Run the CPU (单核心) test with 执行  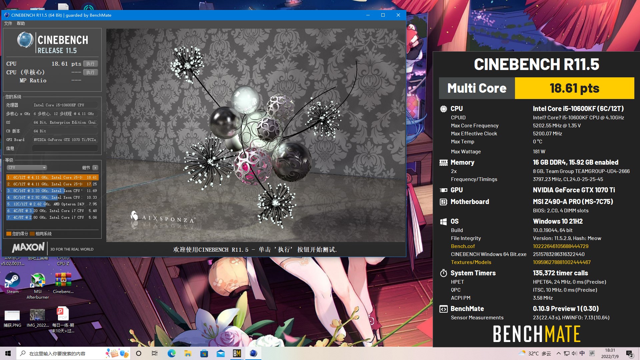click(x=90, y=72)
